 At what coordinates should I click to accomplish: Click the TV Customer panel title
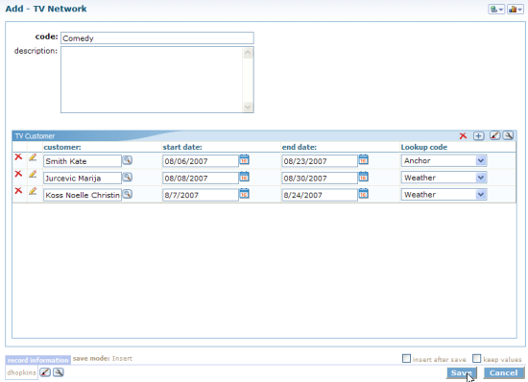(35, 136)
